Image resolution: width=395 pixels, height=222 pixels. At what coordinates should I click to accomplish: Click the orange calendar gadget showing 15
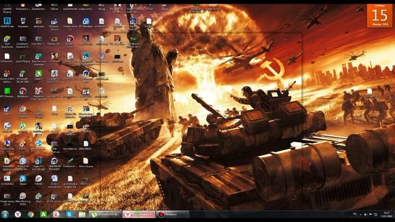pos(380,15)
